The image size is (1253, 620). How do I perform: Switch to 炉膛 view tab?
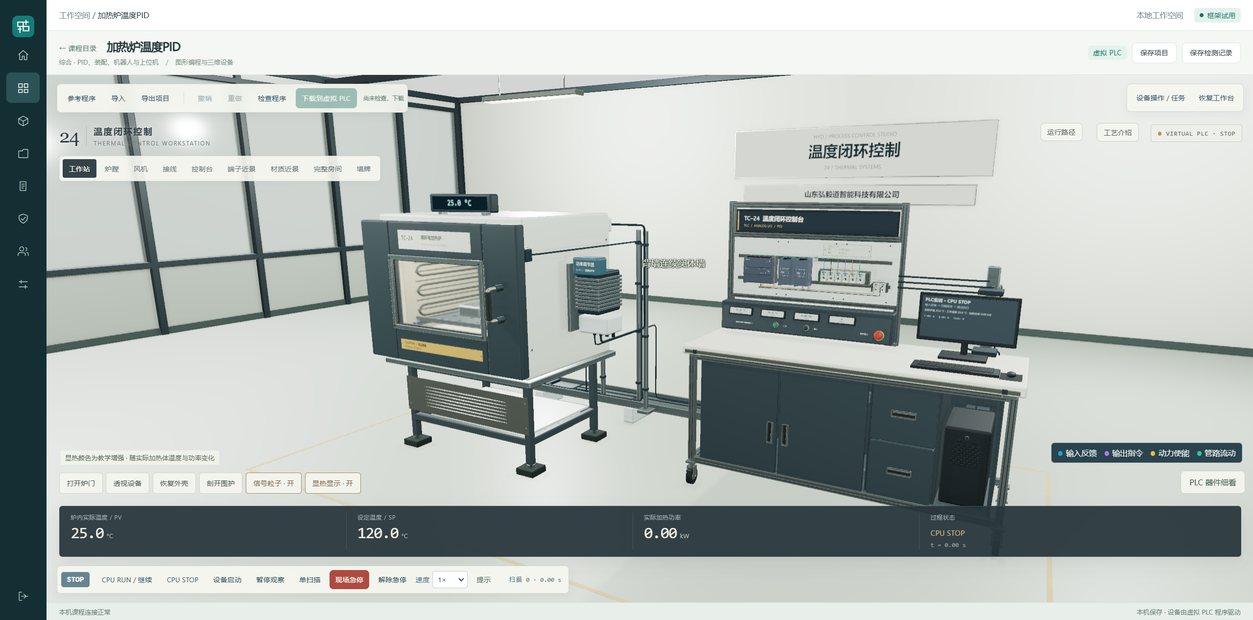[112, 169]
